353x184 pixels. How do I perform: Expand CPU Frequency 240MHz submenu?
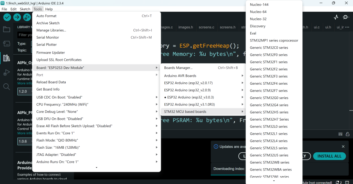point(96,105)
